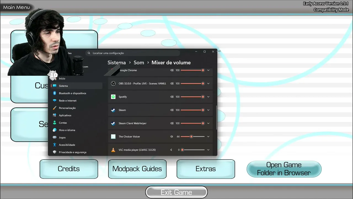Viewport: 353px width, 199px height.
Task: Expand the Steam mixer row chevron
Action: click(208, 110)
